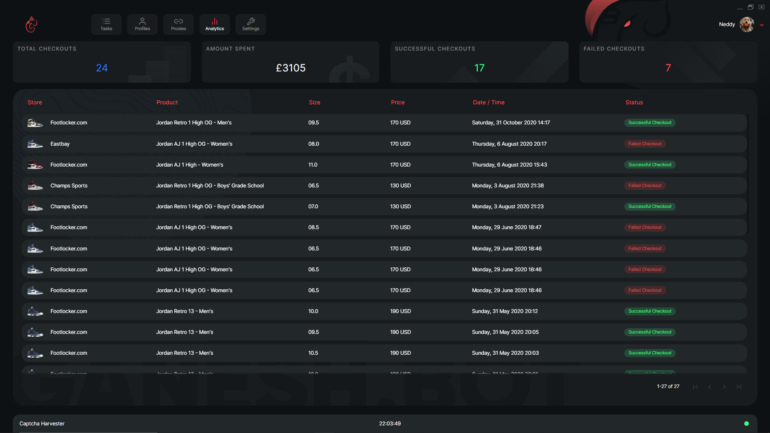
Task: Click the vertical scrollbar of the checkout table
Action: (748, 173)
